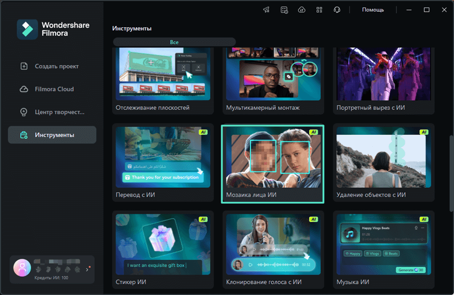Click the Инструменты toolbox icon
454x295 pixels.
pos(24,135)
